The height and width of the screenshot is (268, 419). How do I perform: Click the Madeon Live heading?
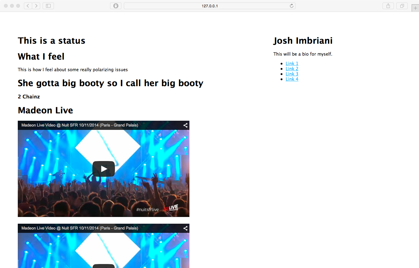pos(45,110)
